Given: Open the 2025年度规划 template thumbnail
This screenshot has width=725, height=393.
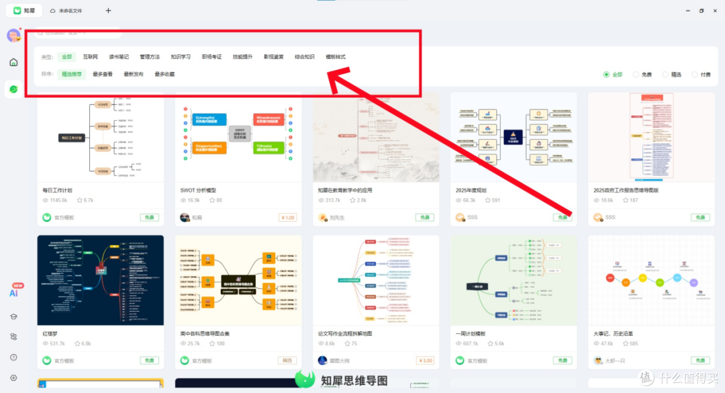Looking at the screenshot, I should pyautogui.click(x=514, y=138).
